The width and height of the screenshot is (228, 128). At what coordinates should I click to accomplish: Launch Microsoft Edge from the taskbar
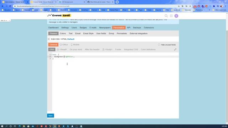pyautogui.click(x=20, y=126)
